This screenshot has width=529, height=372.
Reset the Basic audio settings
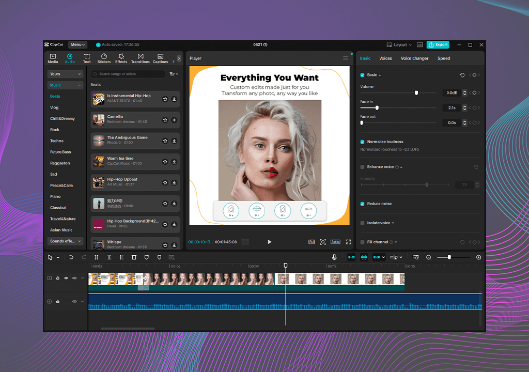[462, 75]
